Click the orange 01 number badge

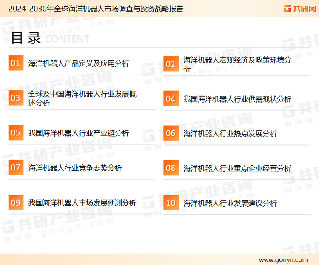pyautogui.click(x=16, y=63)
